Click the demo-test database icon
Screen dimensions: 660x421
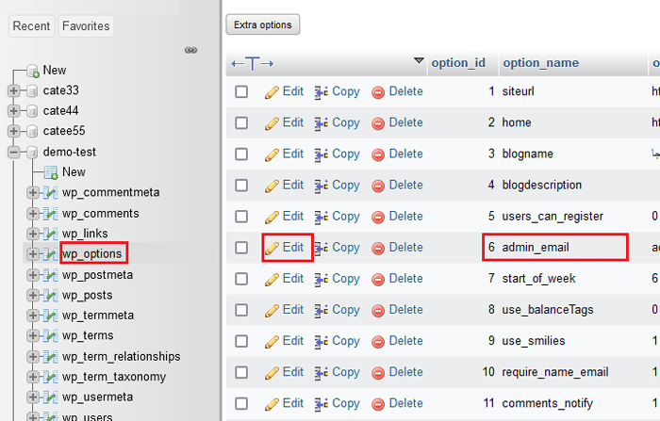[32, 152]
